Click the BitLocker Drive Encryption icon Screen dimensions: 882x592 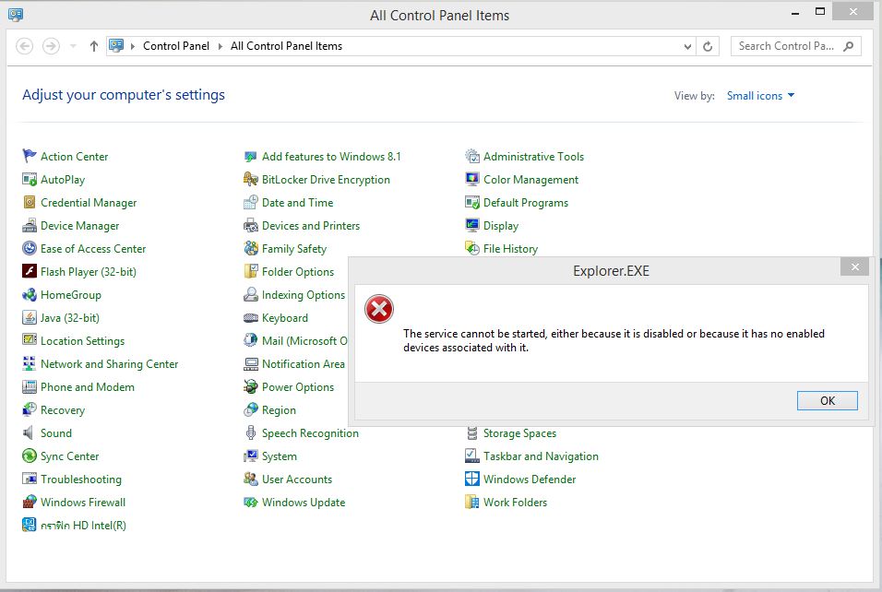point(251,179)
